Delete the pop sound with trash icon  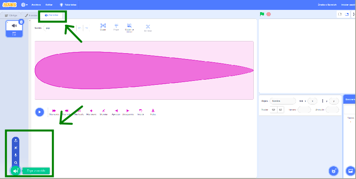(x=21, y=22)
